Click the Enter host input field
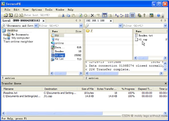This screenshot has height=121, width=169. [41, 15]
